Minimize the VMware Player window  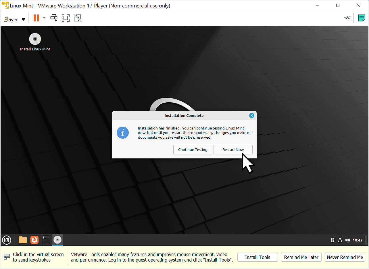pyautogui.click(x=318, y=5)
